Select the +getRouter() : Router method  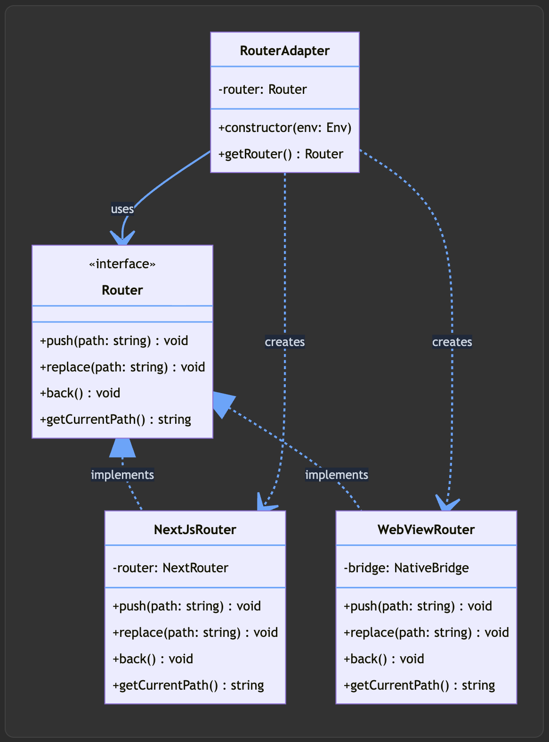click(281, 154)
